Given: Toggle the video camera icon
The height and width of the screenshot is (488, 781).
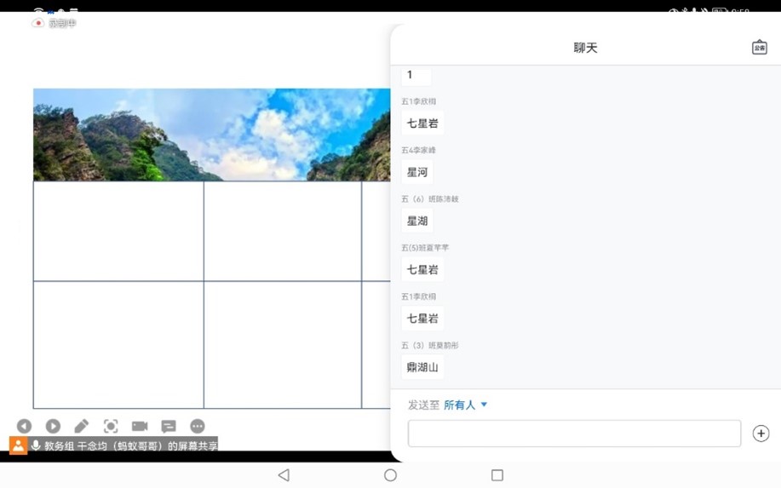Looking at the screenshot, I should click(x=140, y=426).
